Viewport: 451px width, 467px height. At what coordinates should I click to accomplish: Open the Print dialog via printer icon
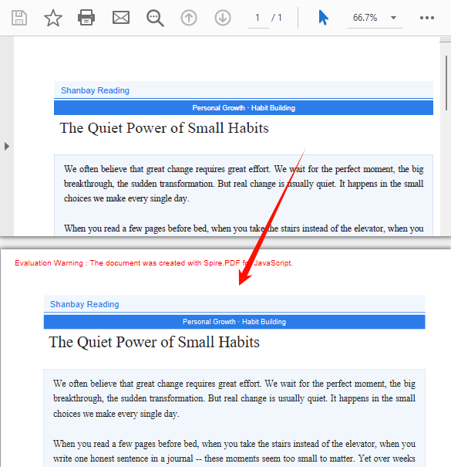click(86, 18)
